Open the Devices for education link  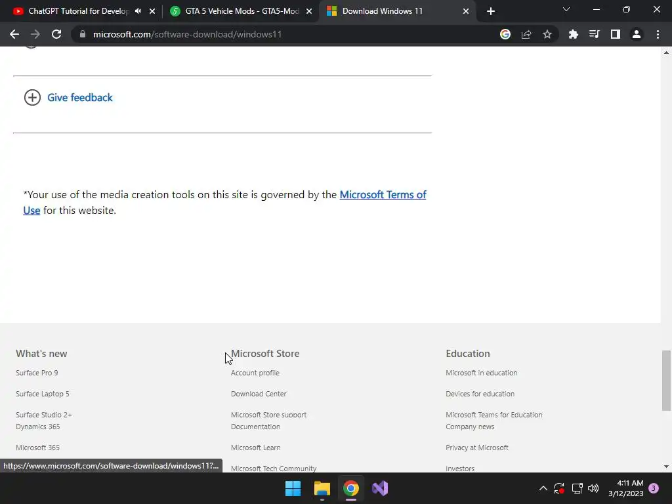click(x=480, y=394)
